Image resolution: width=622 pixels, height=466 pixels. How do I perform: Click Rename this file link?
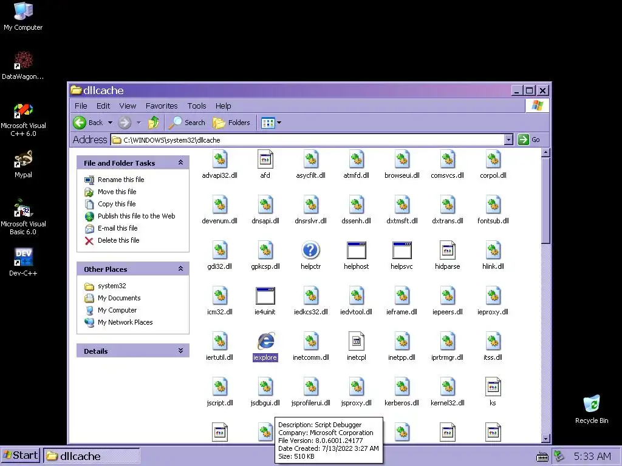(x=121, y=180)
